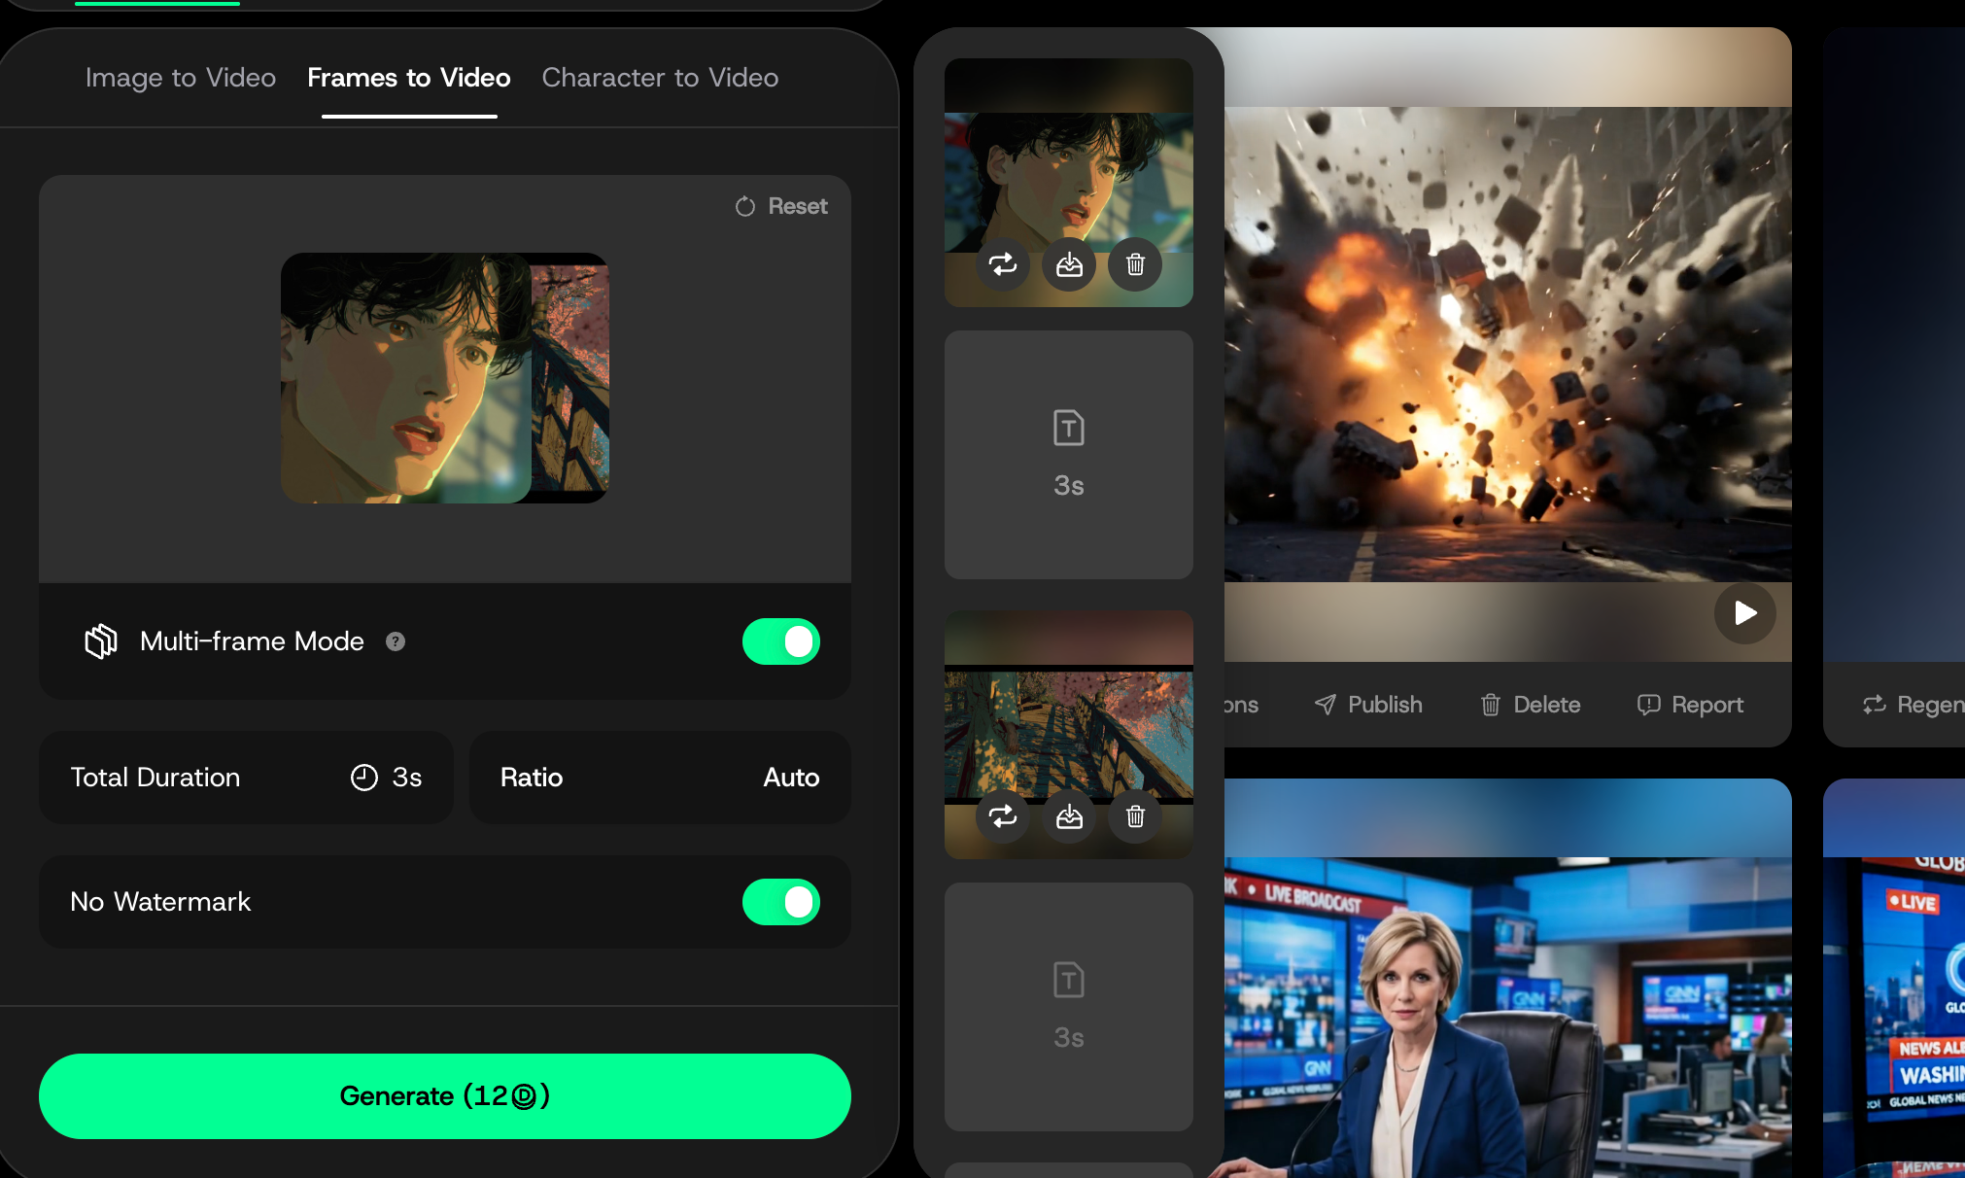Disable the No Watermark toggle

pyautogui.click(x=781, y=902)
